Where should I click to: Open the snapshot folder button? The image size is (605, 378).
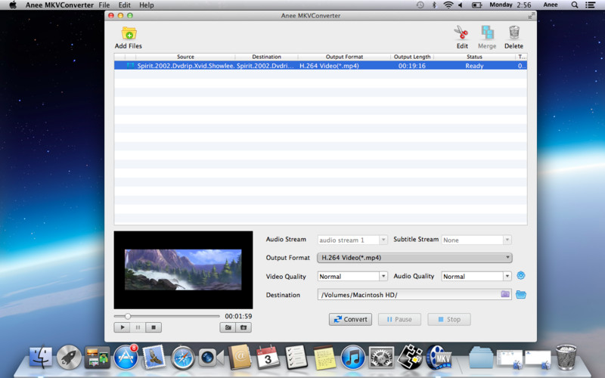click(x=244, y=327)
